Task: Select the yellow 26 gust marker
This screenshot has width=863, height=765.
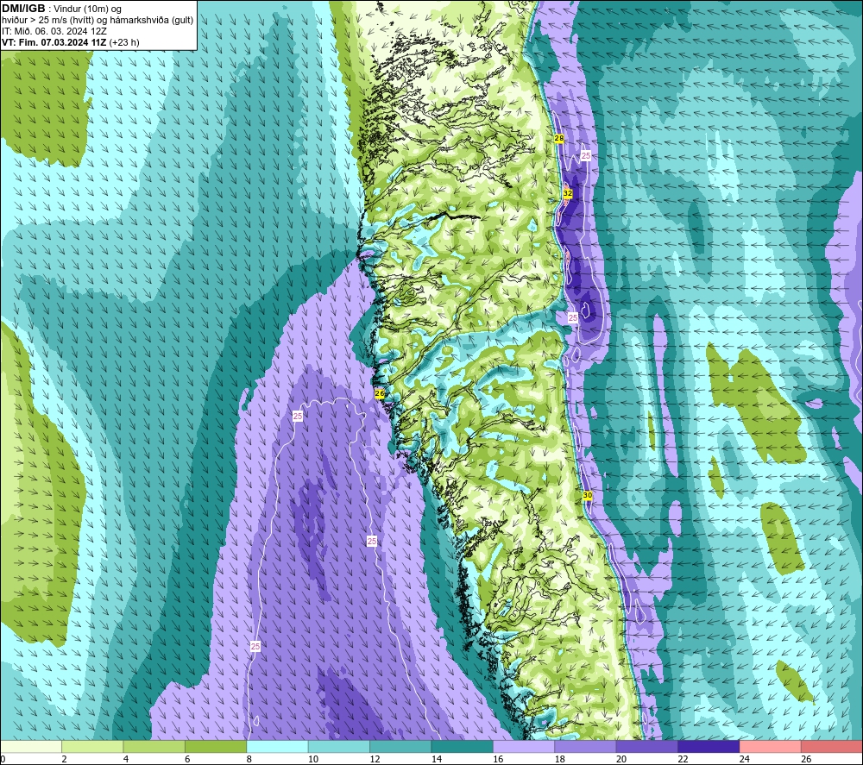Action: tap(379, 394)
